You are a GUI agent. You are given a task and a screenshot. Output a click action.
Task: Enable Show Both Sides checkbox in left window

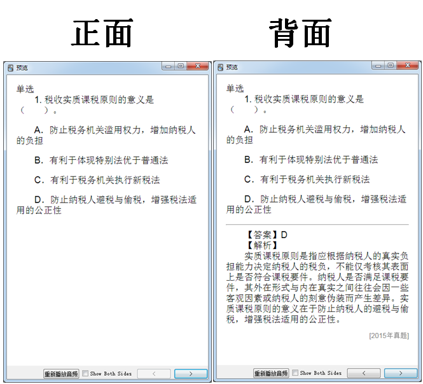click(x=85, y=373)
